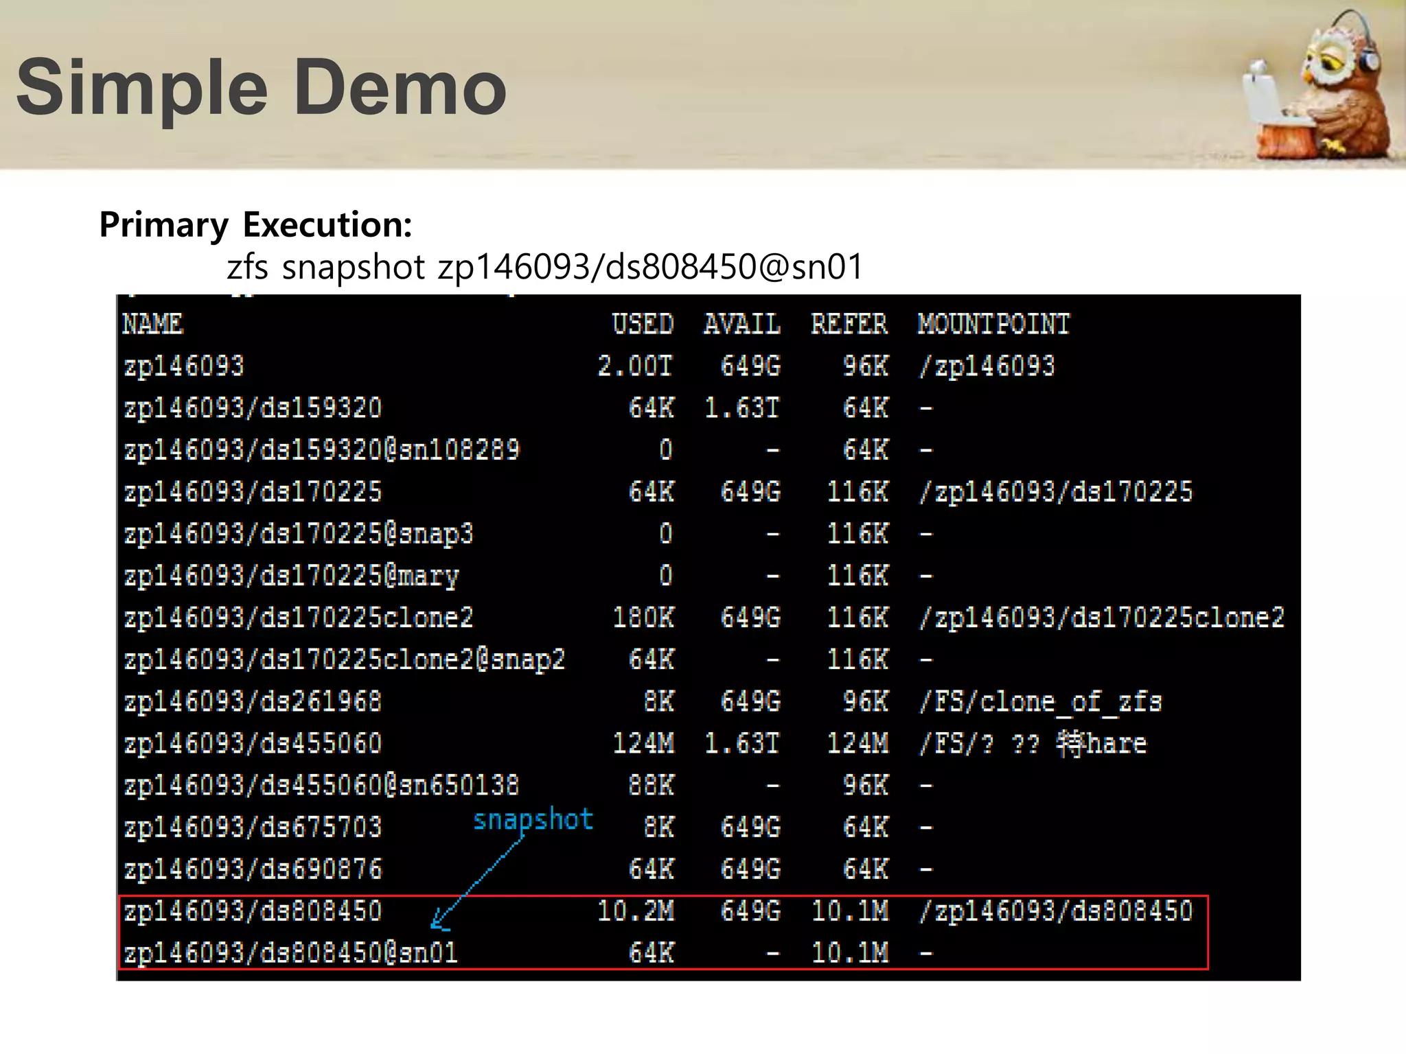
Task: Select dataset 'zp146093/ds690876'
Action: (253, 869)
